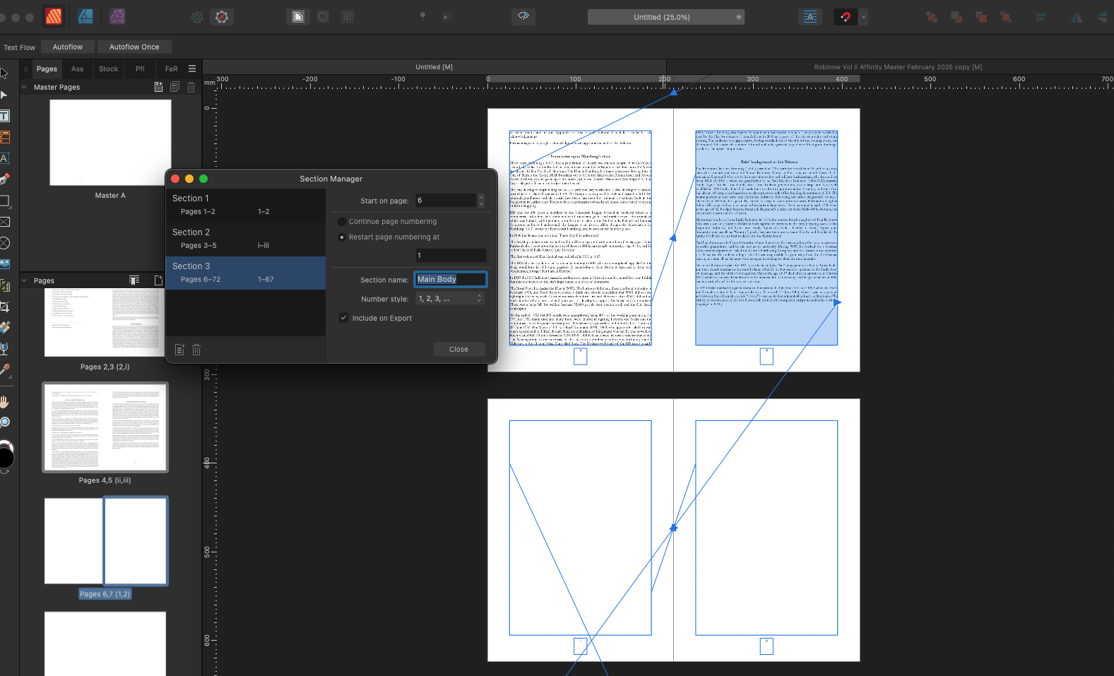The width and height of the screenshot is (1114, 676).
Task: Open the Robinow Vol II document tab
Action: pyautogui.click(x=898, y=67)
